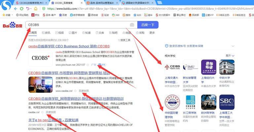Open the 延安 bookmark
The image size is (254, 132).
coord(105,15)
